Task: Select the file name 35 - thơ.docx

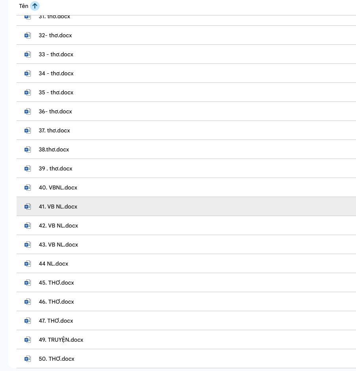Action: [x=56, y=92]
